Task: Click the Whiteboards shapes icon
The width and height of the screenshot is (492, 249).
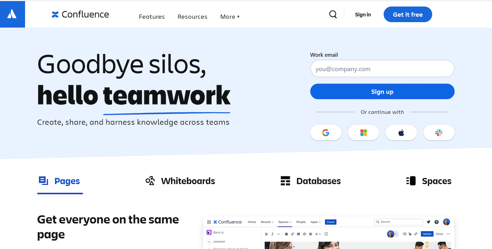Action: pos(150,181)
